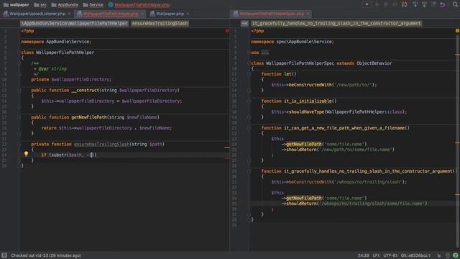Click the it_gracefully_handles_no_trailing_slash breadcrumb in right editor

(x=336, y=23)
